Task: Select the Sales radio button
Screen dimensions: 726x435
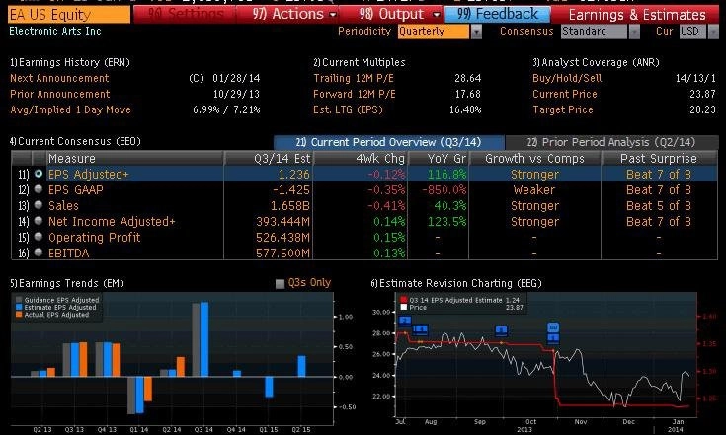Action: 39,205
